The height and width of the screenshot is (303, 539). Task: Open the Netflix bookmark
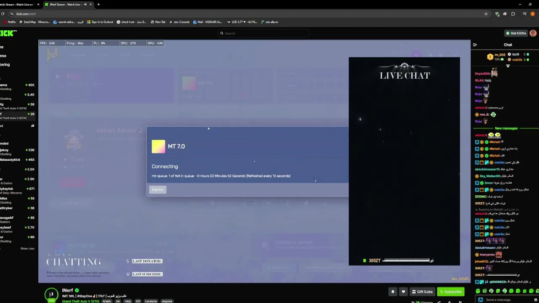point(10,22)
